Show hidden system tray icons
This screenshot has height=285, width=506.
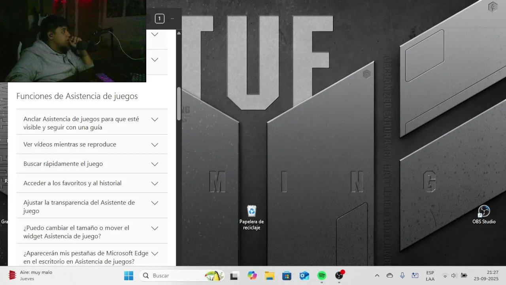[377, 275]
